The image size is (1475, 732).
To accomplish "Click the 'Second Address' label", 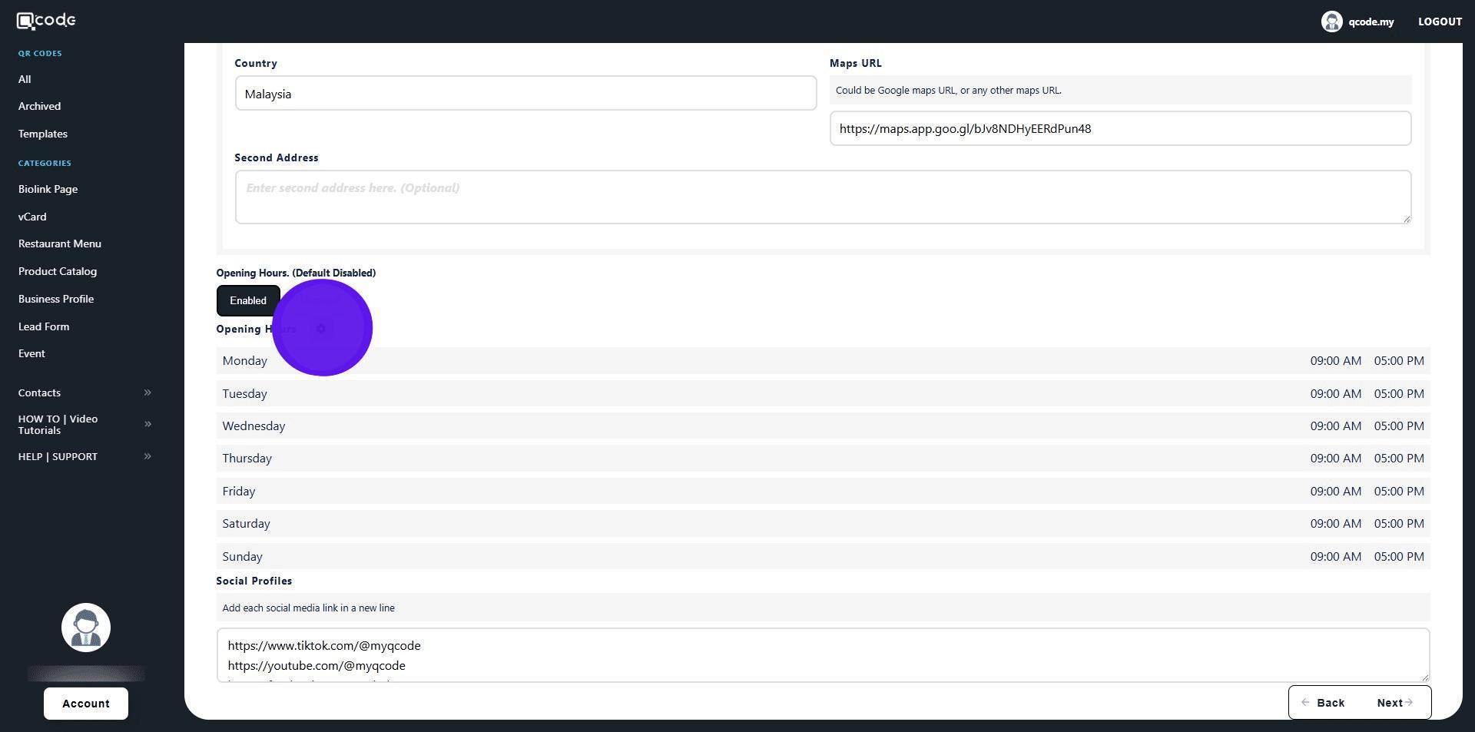I will pos(277,157).
